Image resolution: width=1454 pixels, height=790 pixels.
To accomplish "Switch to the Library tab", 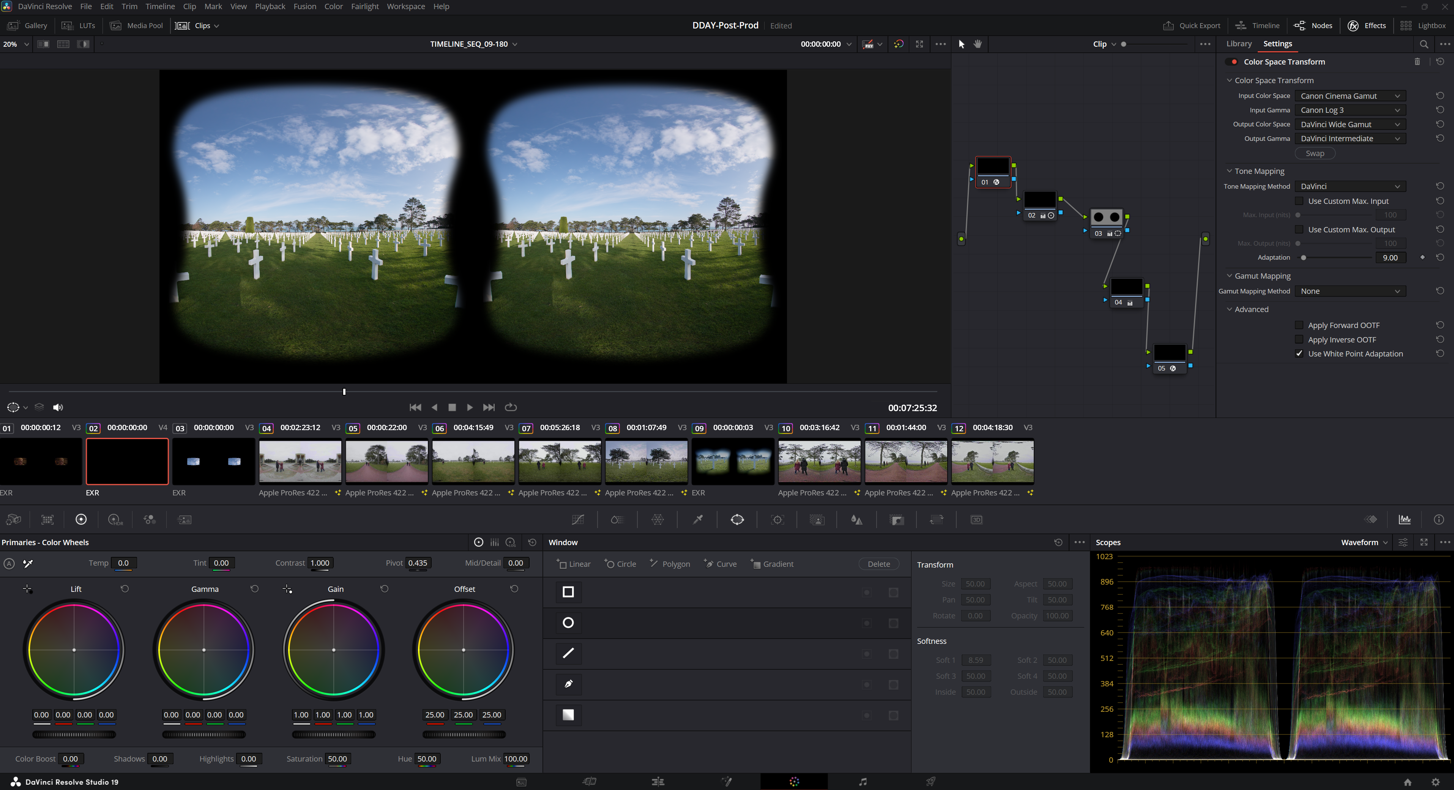I will (1239, 43).
